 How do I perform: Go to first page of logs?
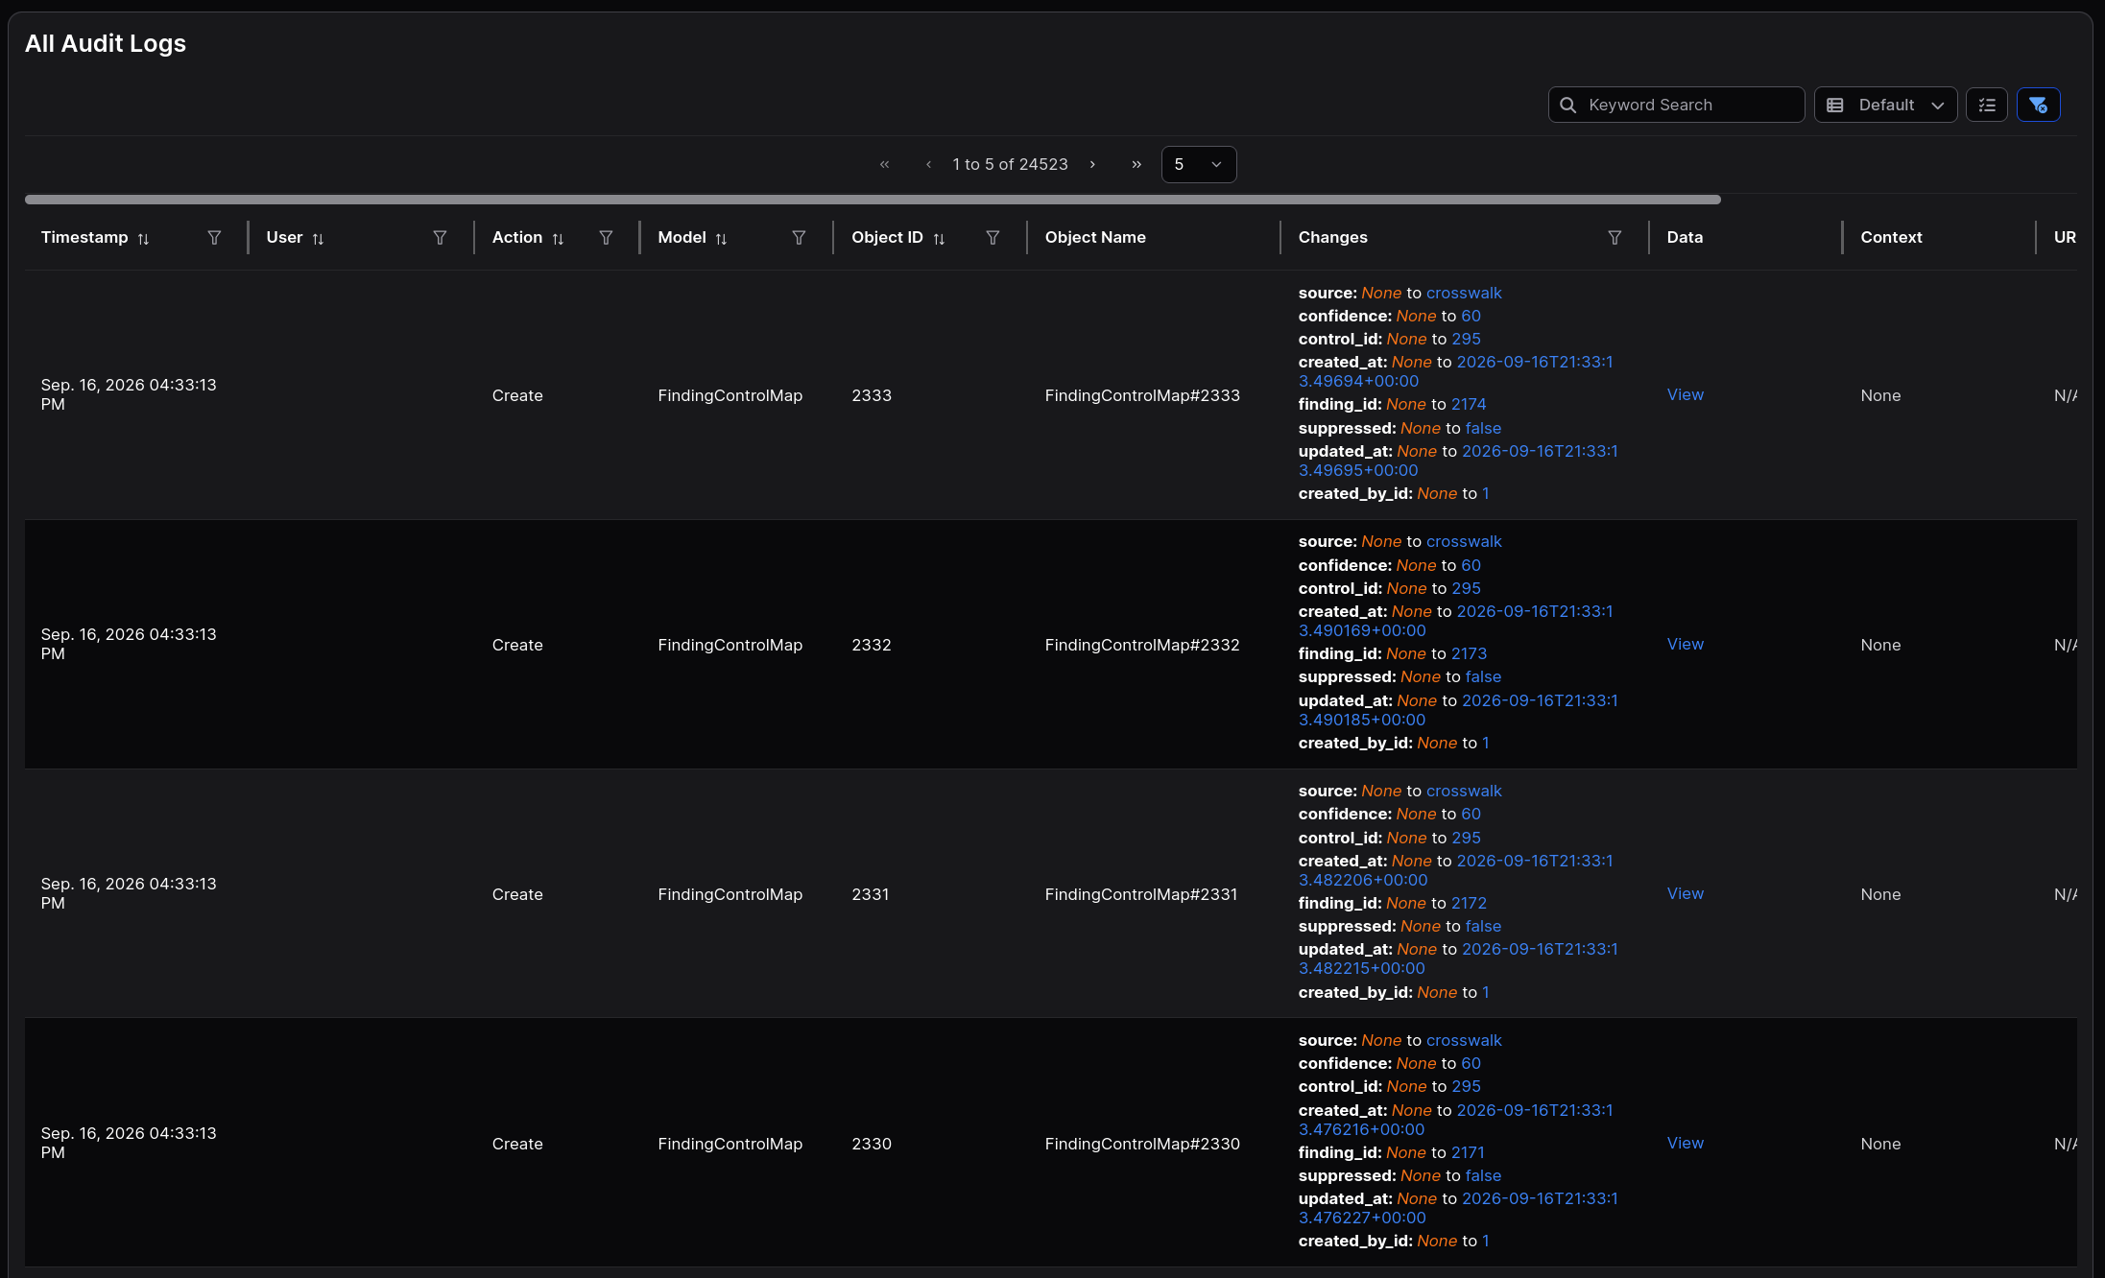[x=884, y=164]
